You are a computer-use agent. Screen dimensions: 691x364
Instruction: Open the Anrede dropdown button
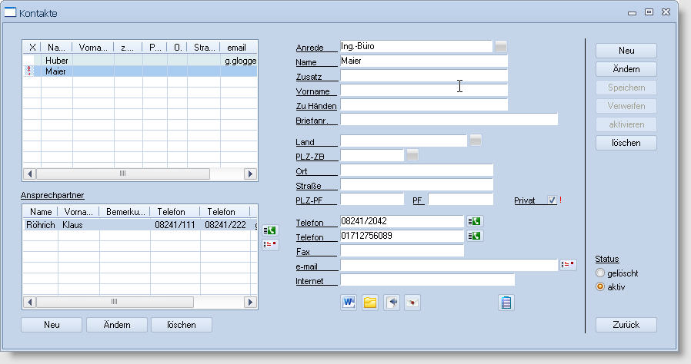[x=501, y=47]
